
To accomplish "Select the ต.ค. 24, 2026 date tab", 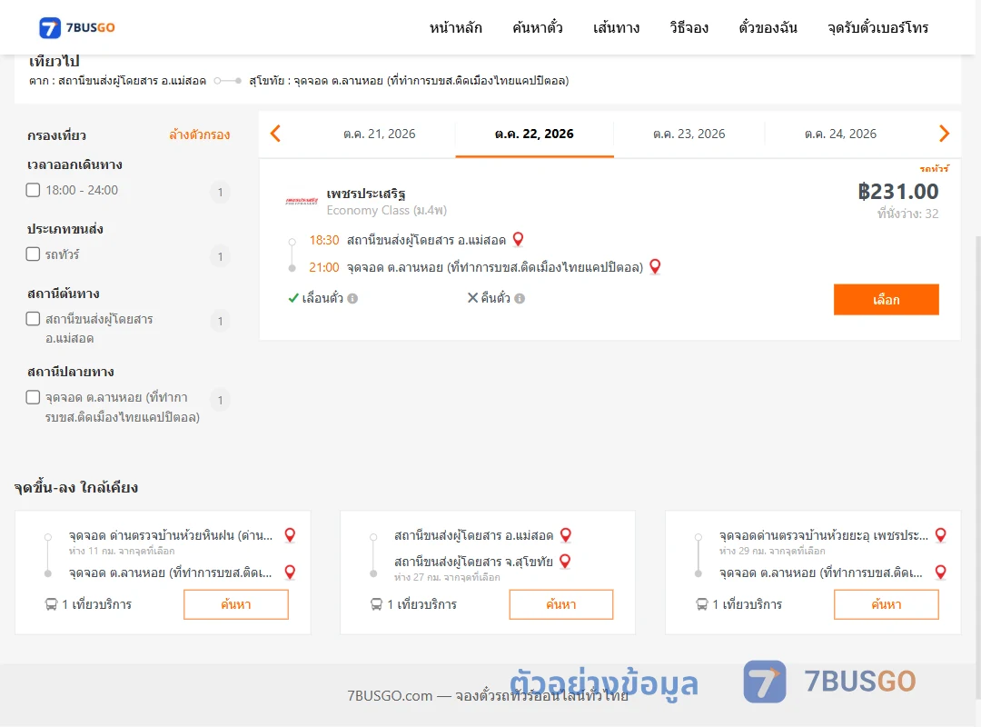I will (840, 134).
